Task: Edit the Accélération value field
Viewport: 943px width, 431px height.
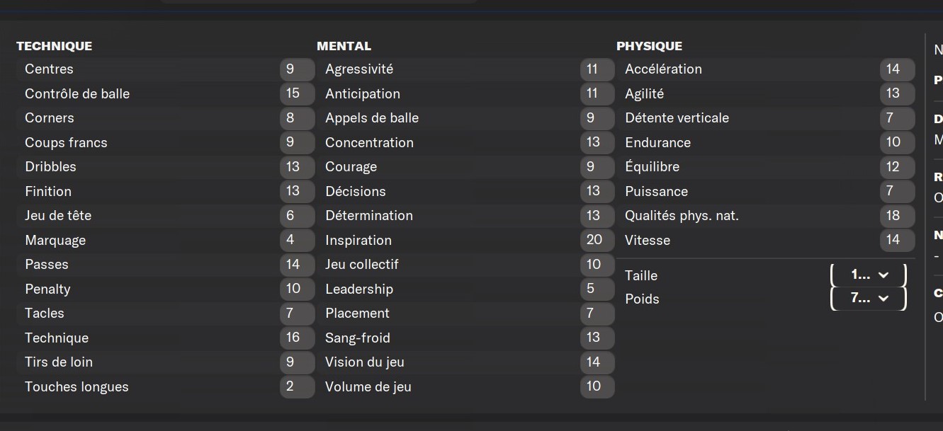Action: pos(897,69)
